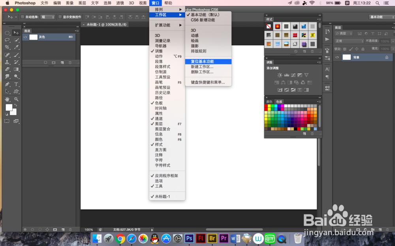
Task: Hide the Background layer visibility eye
Action: coord(337,57)
